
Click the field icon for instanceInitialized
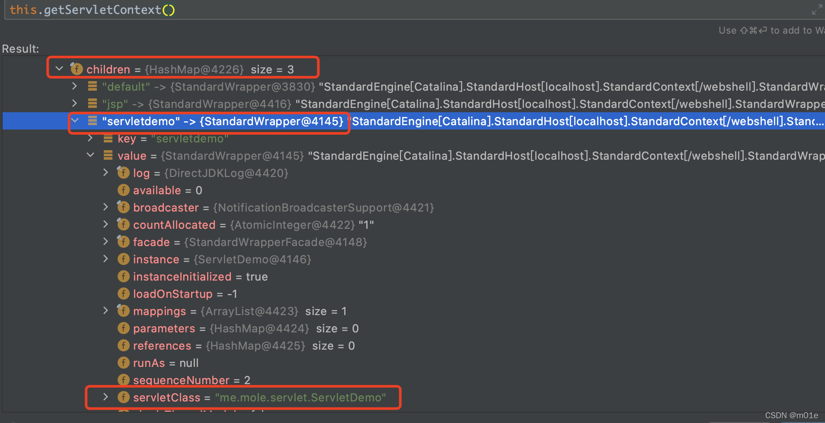124,276
